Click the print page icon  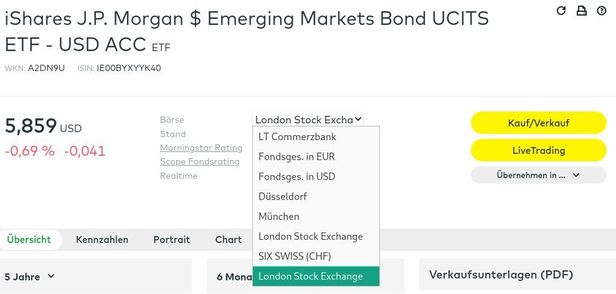pyautogui.click(x=581, y=11)
